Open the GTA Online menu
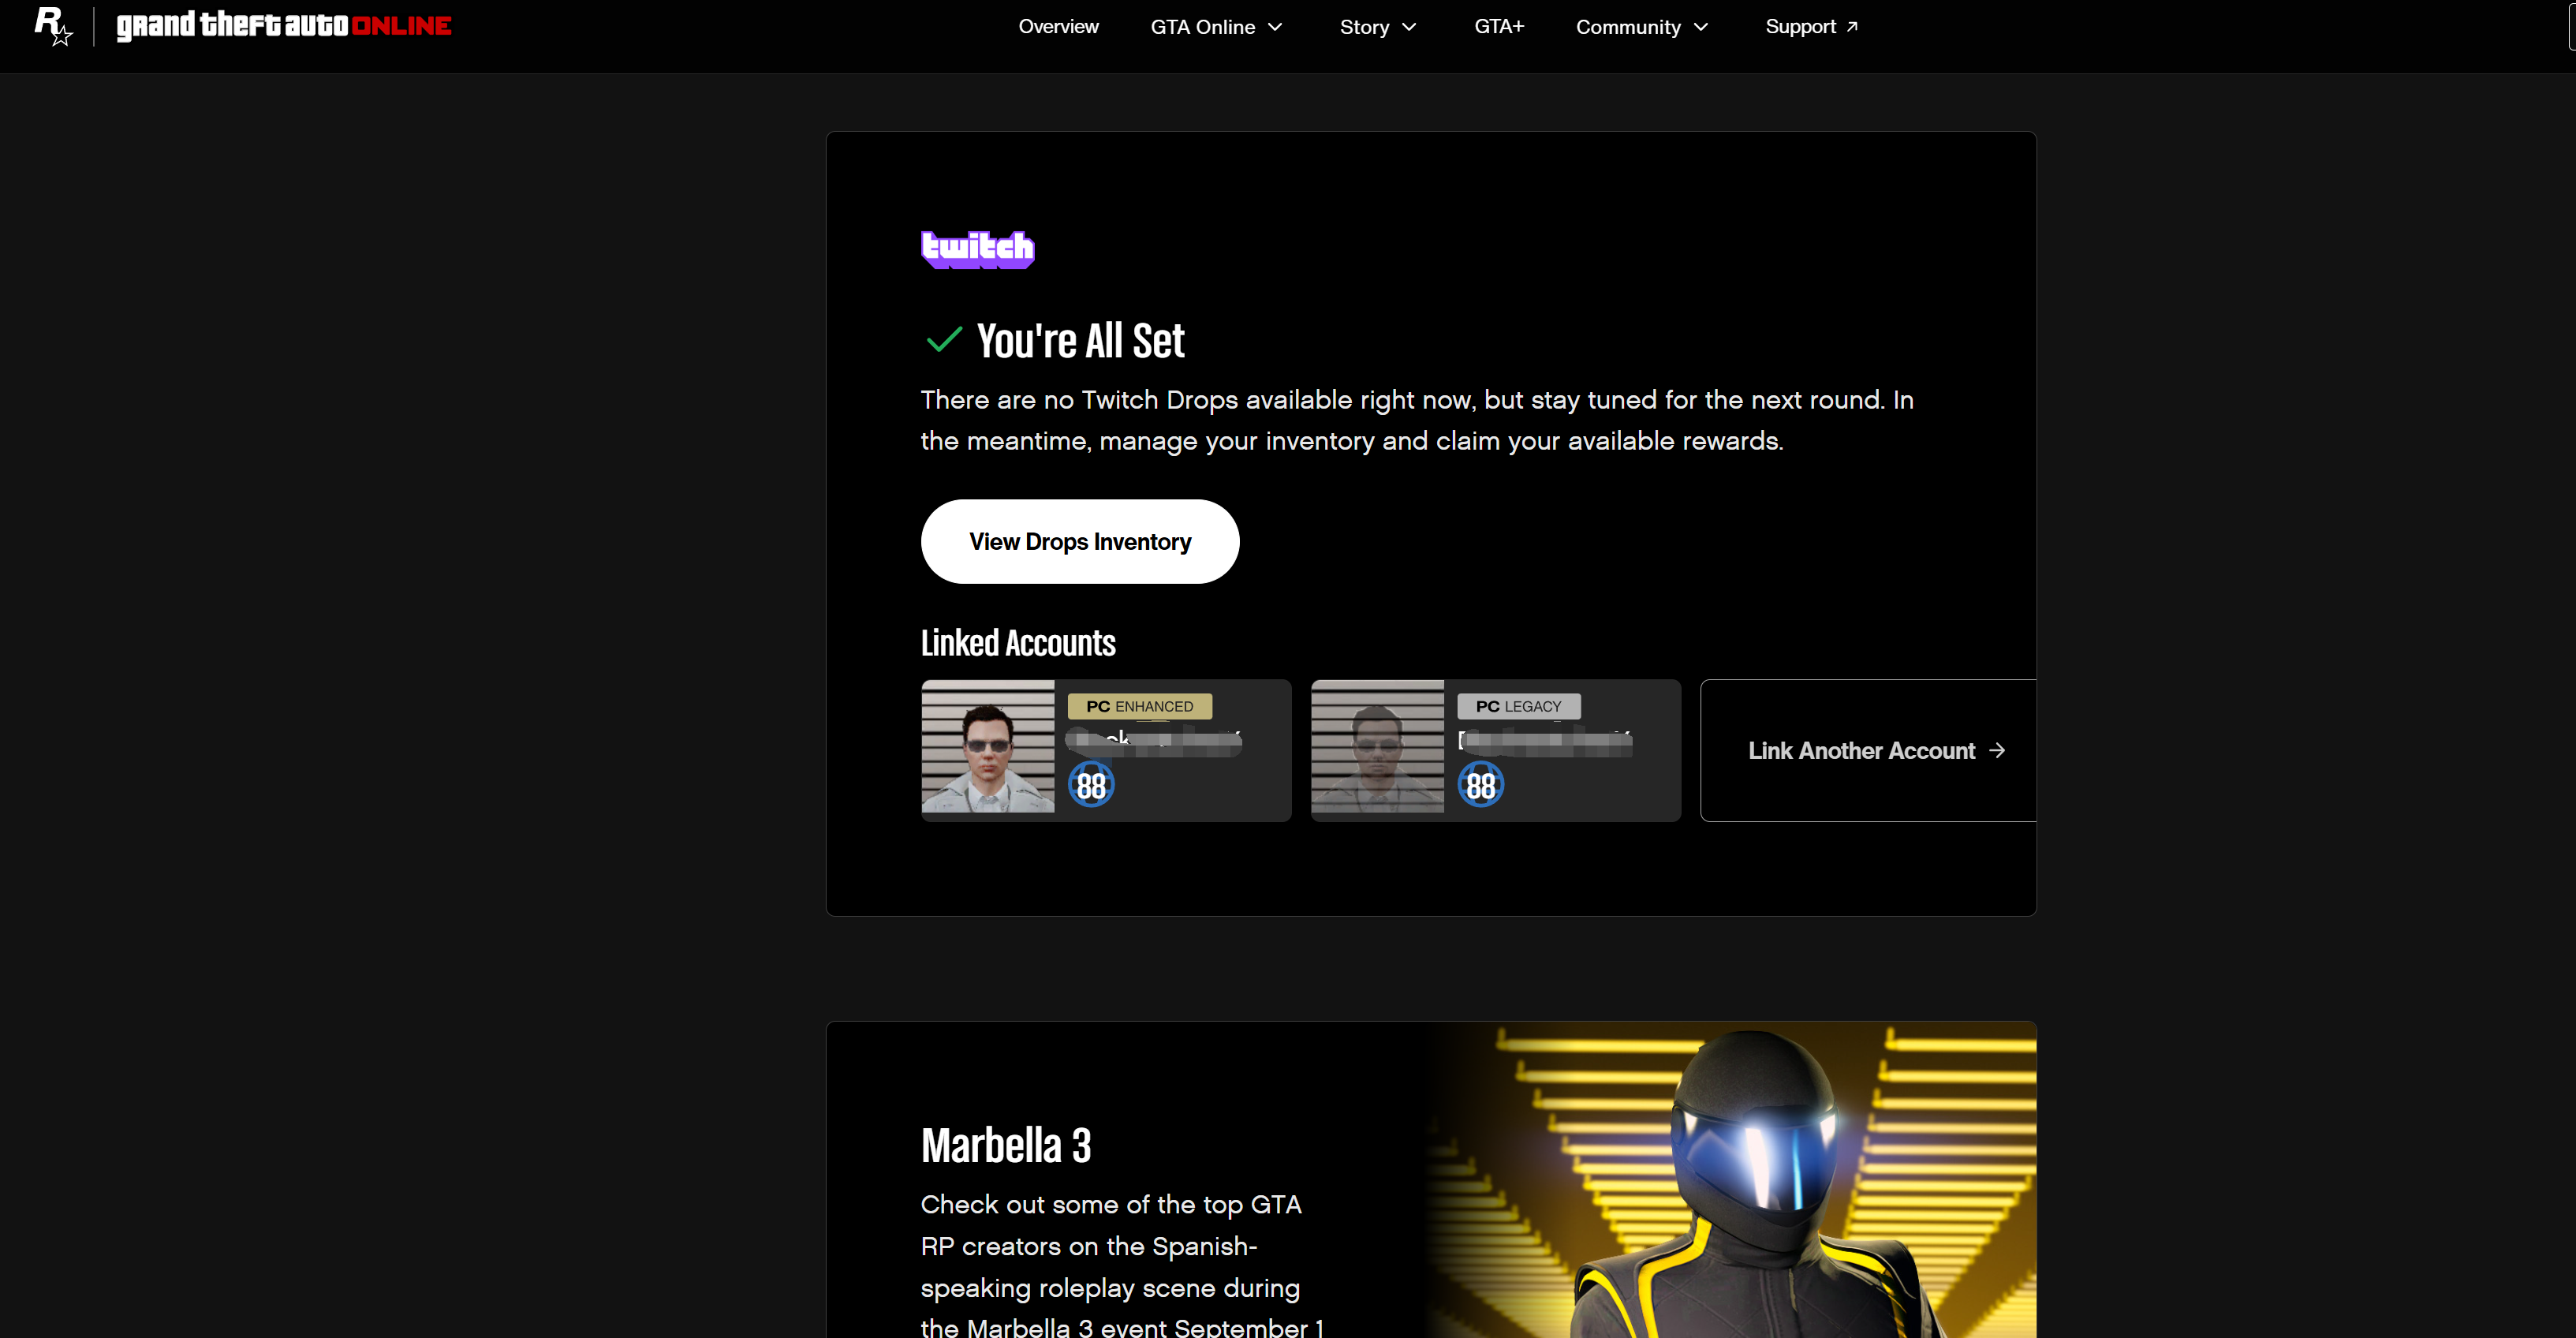The height and width of the screenshot is (1338, 2576). point(1216,27)
